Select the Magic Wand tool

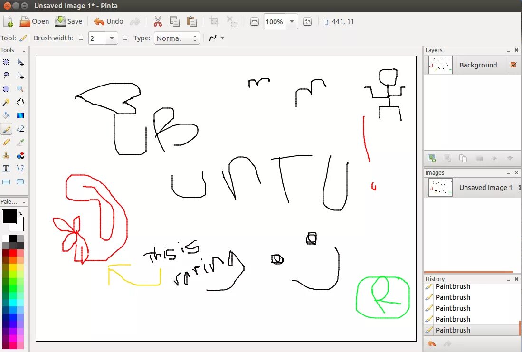point(6,102)
